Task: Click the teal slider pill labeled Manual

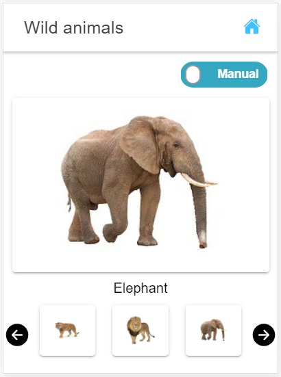Action: click(x=224, y=75)
